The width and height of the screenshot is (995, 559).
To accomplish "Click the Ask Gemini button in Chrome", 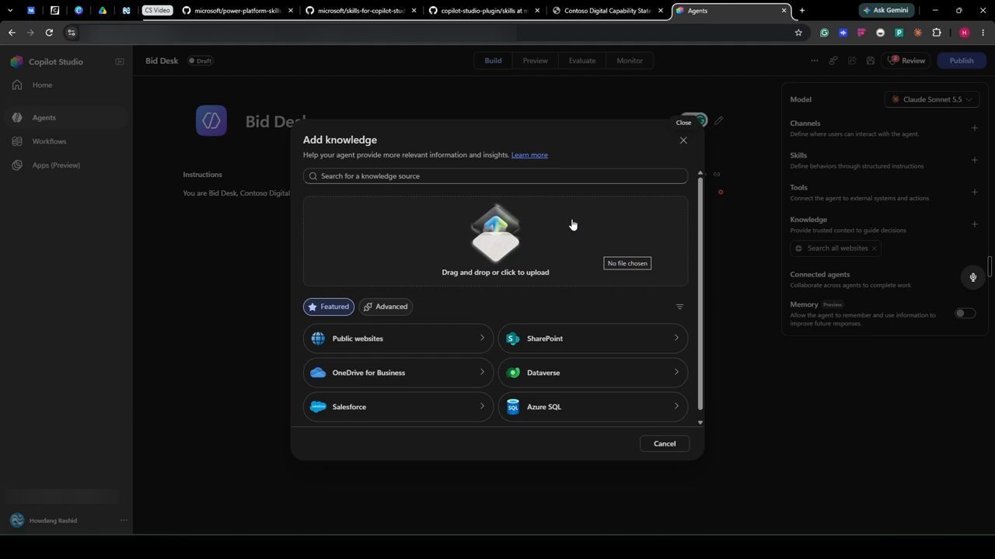I will [x=885, y=11].
